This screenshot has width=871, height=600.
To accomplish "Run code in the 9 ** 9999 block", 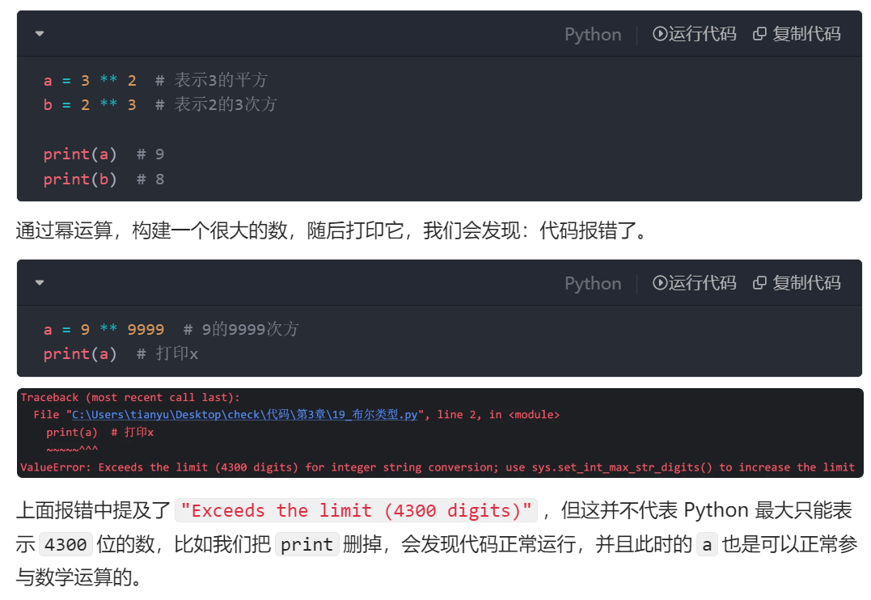I will 695,283.
